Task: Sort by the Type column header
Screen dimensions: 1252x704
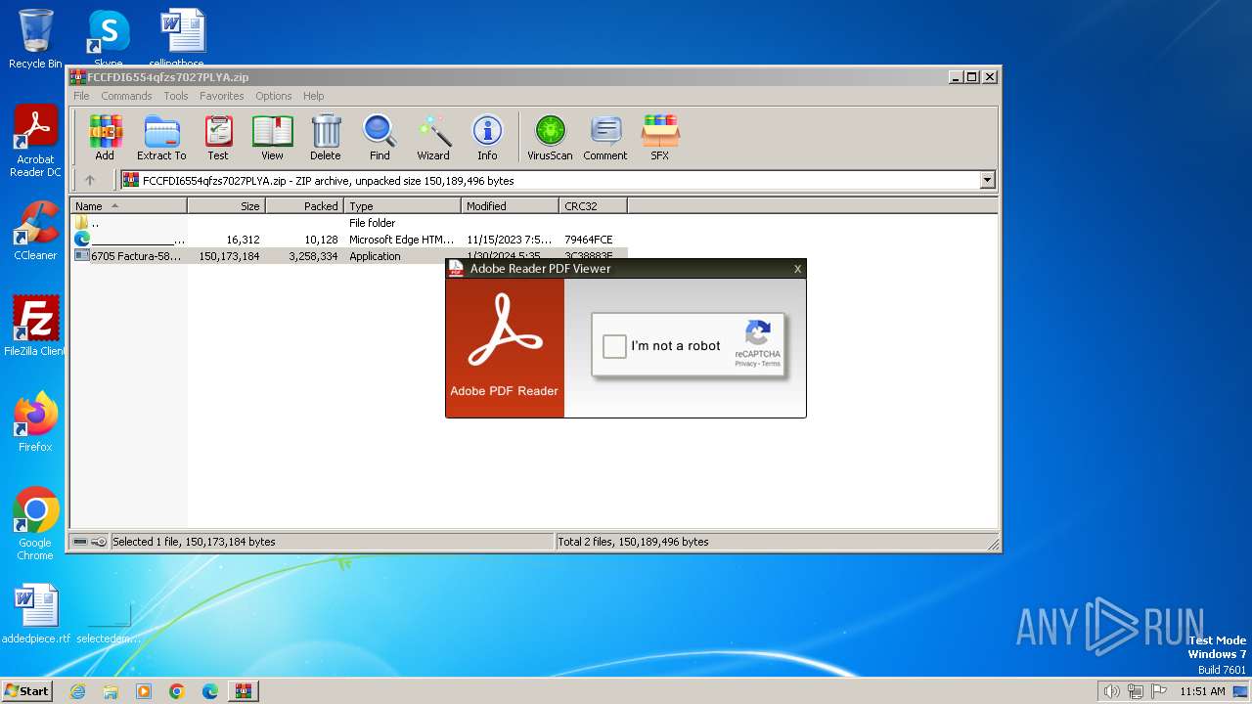Action: point(403,206)
